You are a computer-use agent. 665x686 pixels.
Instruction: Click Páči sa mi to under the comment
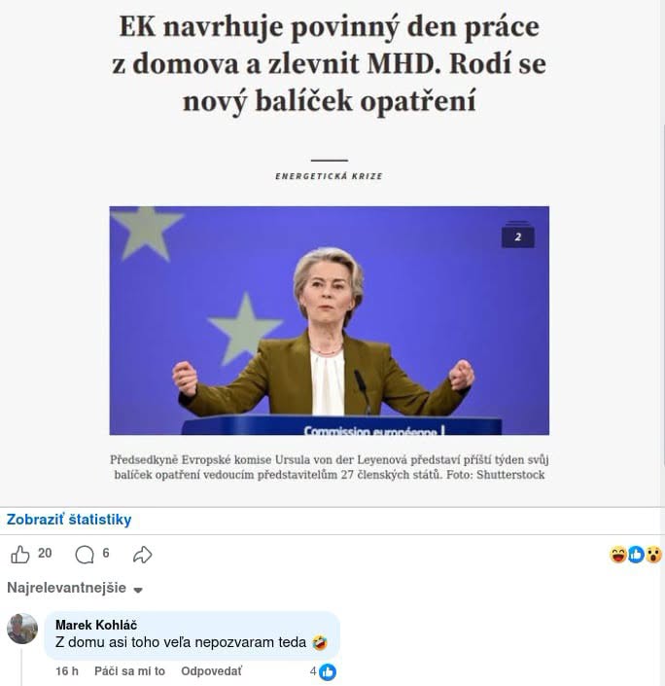(x=129, y=671)
